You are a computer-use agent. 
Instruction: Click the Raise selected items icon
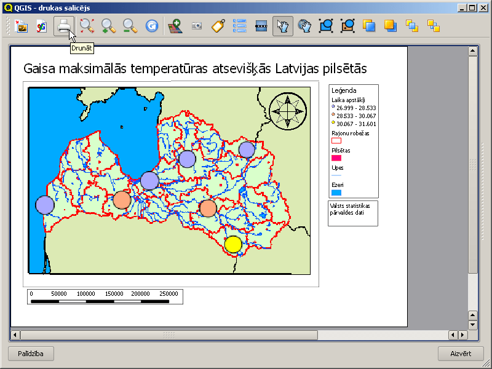[x=369, y=26]
